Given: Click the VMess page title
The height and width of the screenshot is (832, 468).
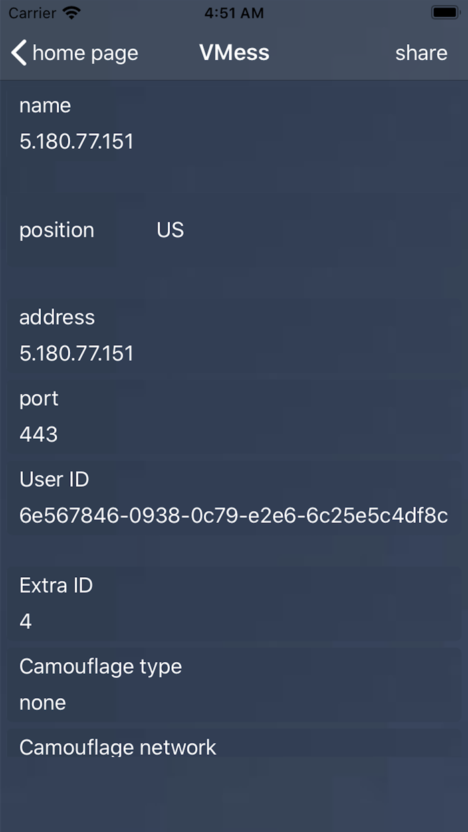Looking at the screenshot, I should click(234, 53).
